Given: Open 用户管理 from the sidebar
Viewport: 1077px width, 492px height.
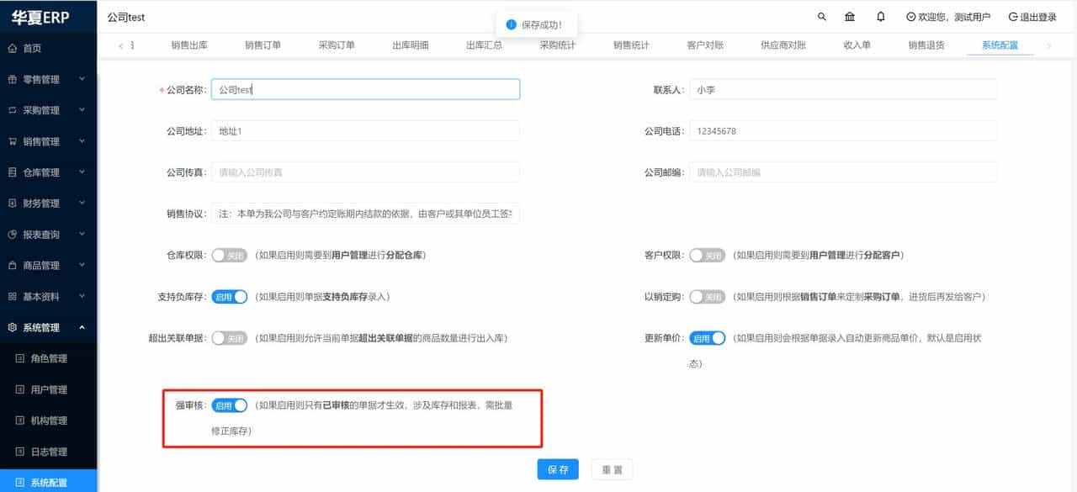Looking at the screenshot, I should point(49,389).
